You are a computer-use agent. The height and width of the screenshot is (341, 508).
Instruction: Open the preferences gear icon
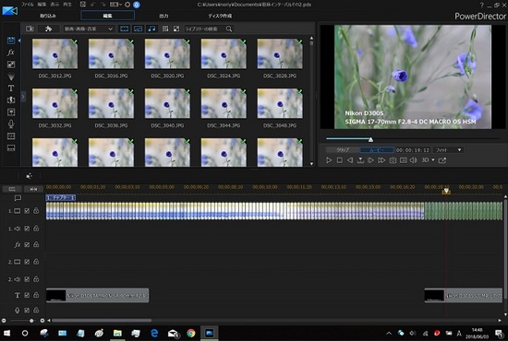point(127,5)
